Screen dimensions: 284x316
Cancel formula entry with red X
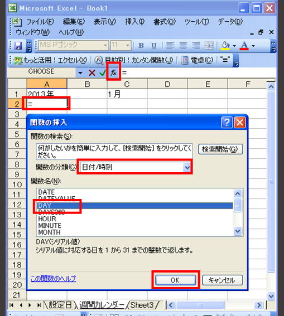pos(92,72)
